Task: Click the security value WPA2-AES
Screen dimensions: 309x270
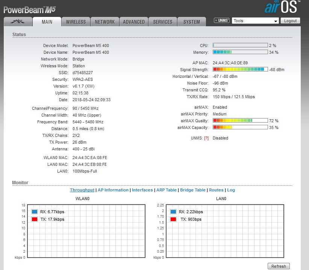Action: click(83, 79)
